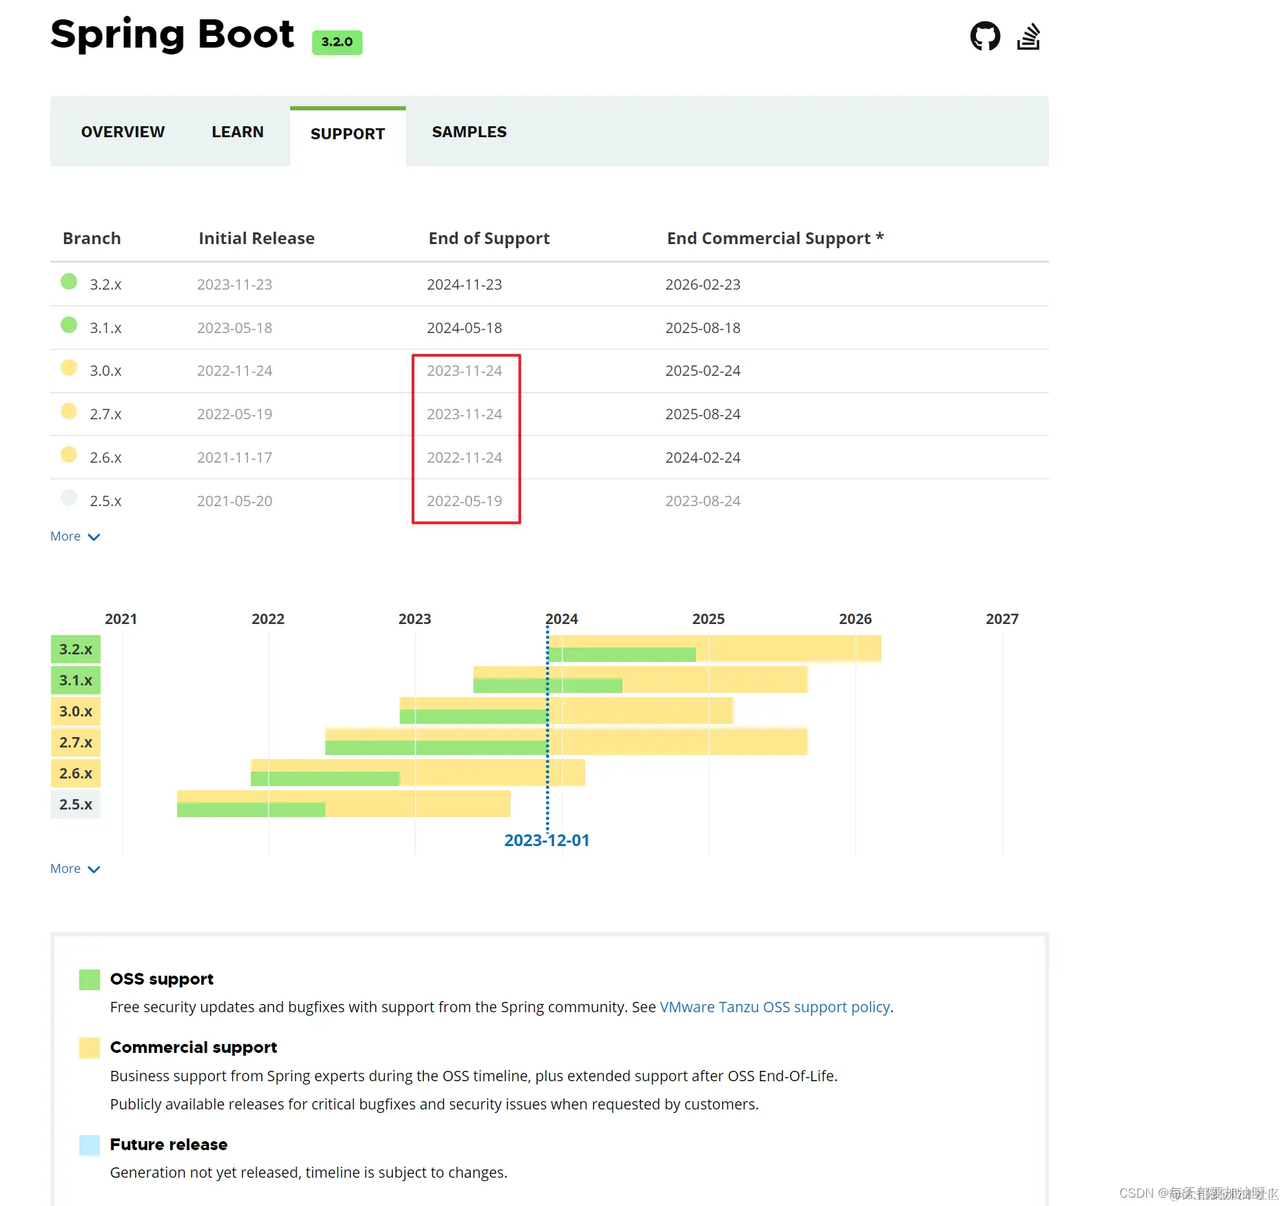Click the yellow status dot for 2.6.x
Screen dimensions: 1284x1206
pos(69,454)
